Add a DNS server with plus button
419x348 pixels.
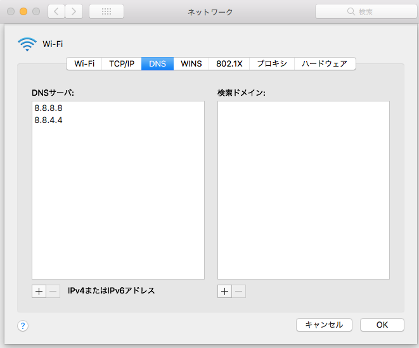[x=39, y=291]
